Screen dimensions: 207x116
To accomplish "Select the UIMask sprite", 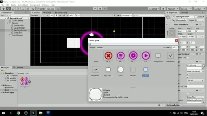I will pyautogui.click(x=133, y=70).
